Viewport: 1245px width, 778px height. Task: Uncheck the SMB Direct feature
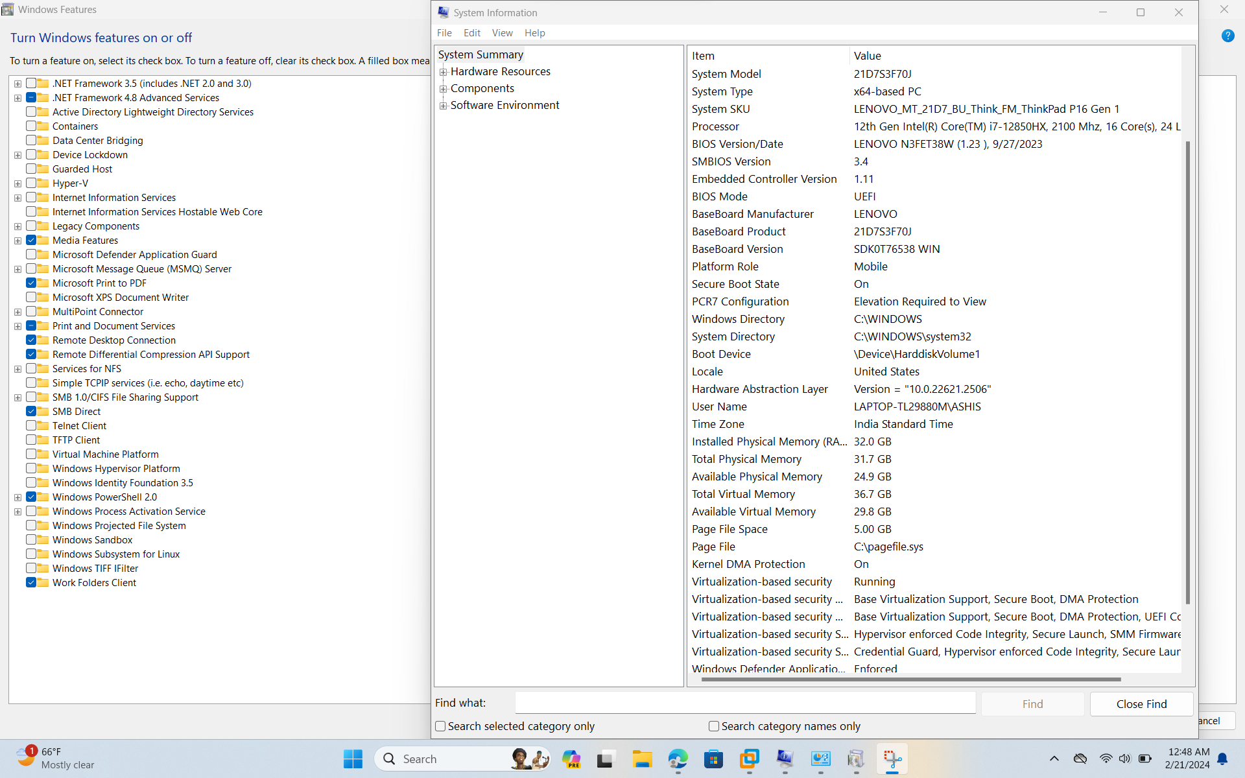(31, 412)
